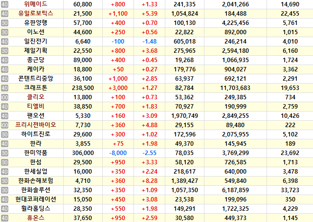Click 팬오션 volume 1,970,749

(185, 116)
